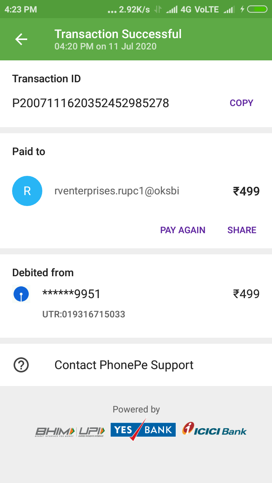272x483 pixels.
Task: Tap PAY AGAIN button
Action: 183,230
